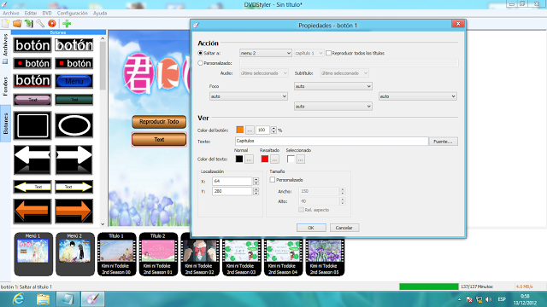Screen dimensions: 547x307
Task: Click the orange button color swatch
Action: point(240,130)
